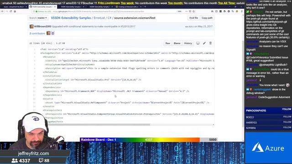Delete this file with the trash icon
This screenshot has height=164, width=292.
pos(210,43)
